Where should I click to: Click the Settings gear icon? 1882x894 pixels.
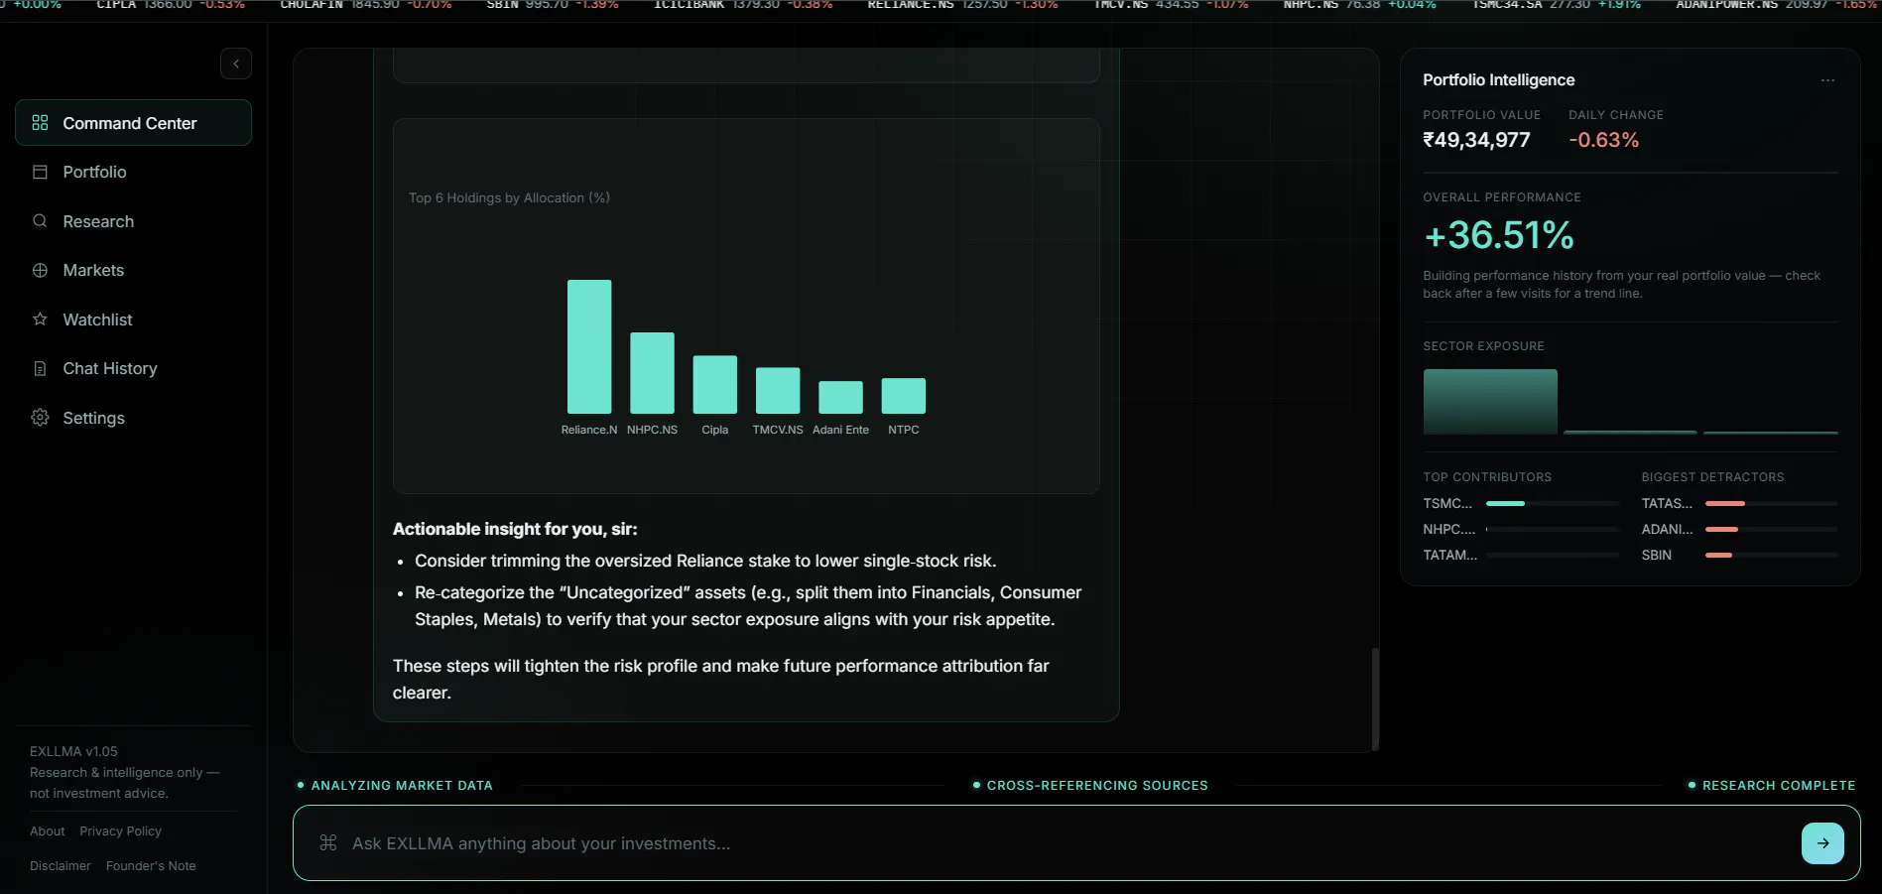pyautogui.click(x=40, y=418)
